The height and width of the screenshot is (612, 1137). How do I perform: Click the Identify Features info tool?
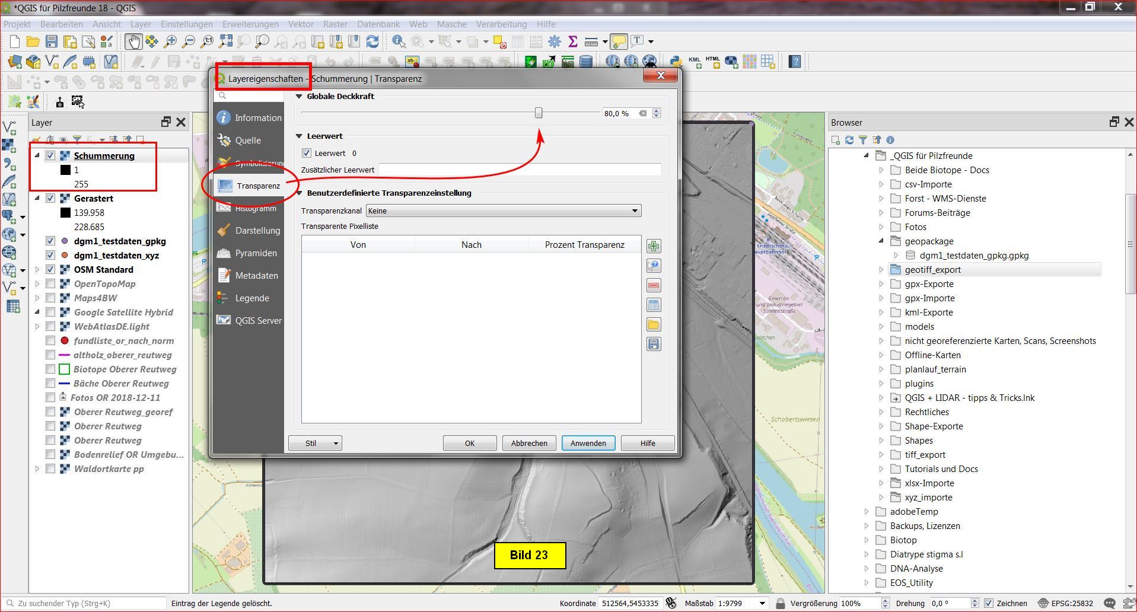tap(399, 42)
